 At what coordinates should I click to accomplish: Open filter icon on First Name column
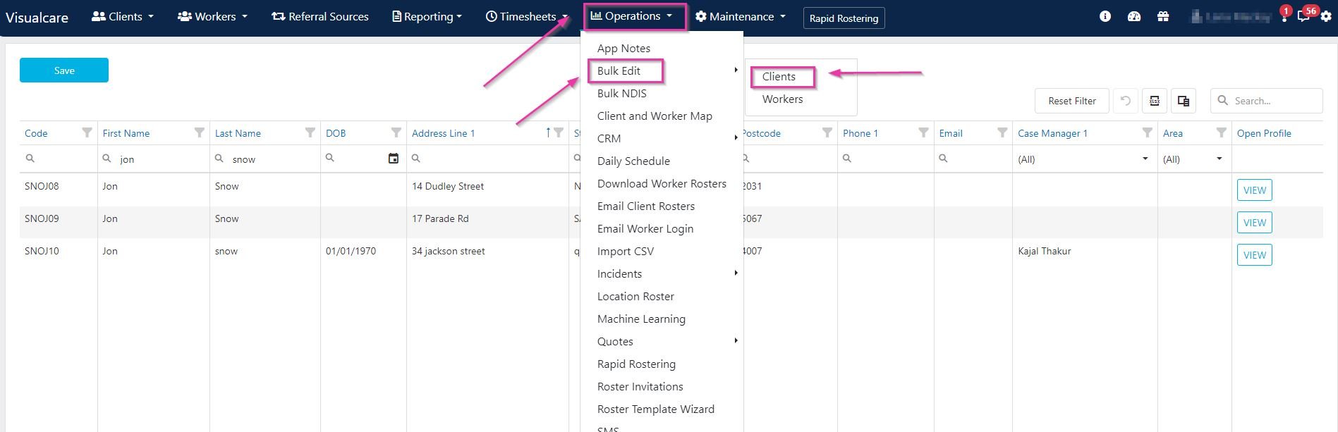tap(200, 132)
